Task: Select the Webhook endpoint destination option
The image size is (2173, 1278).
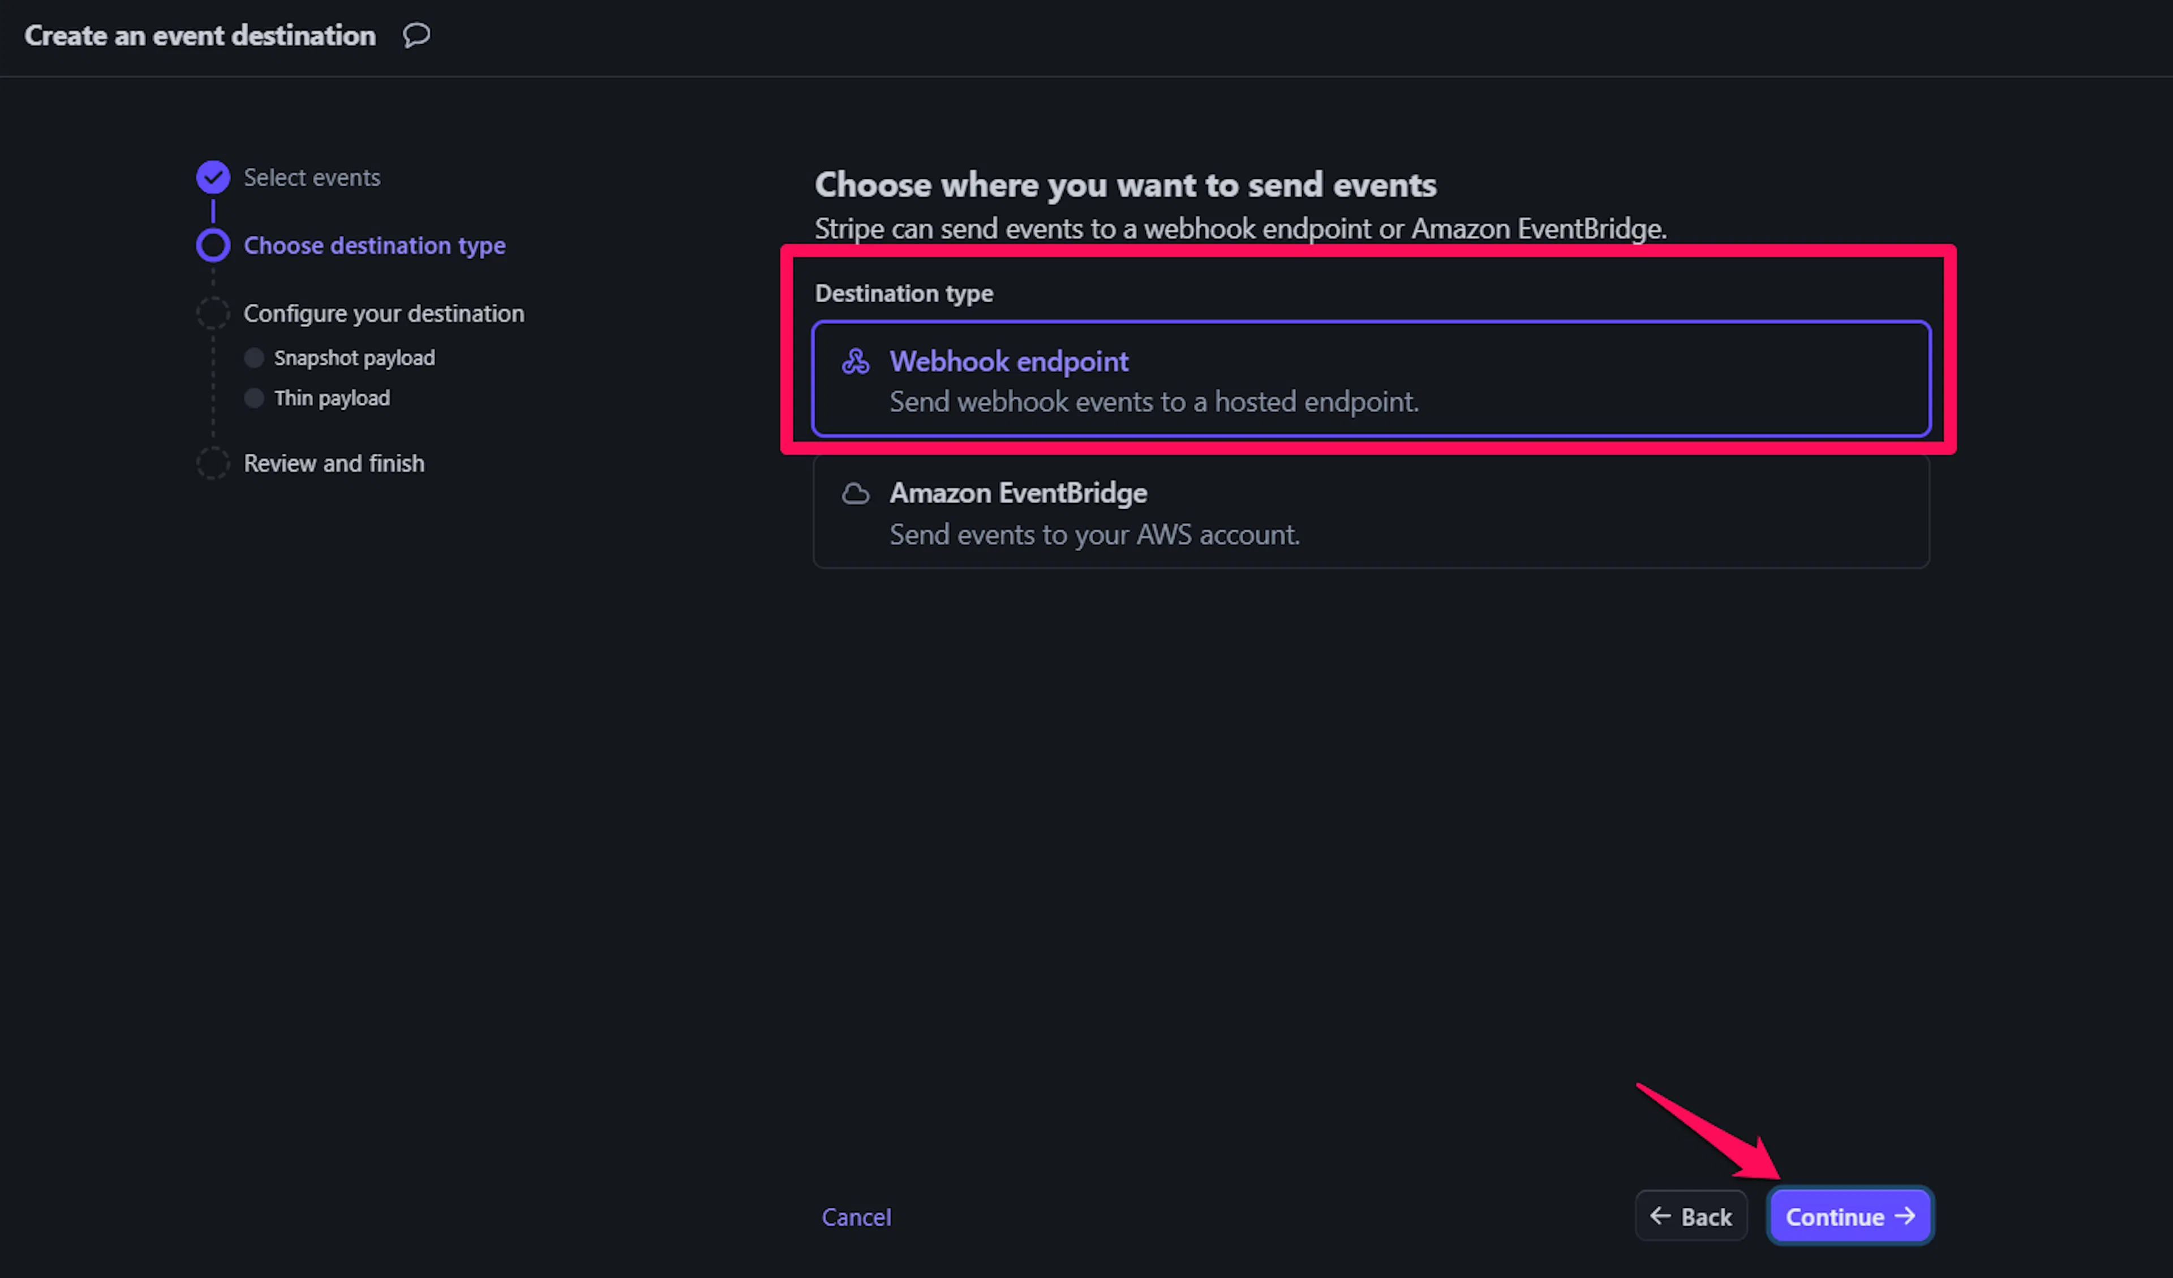Action: tap(1371, 380)
